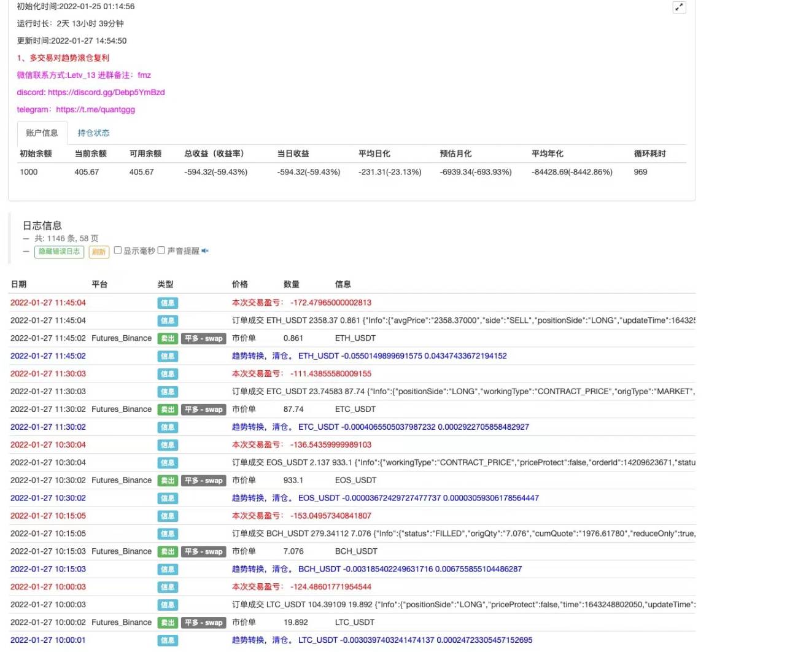Click 初始化时间 2022-01-25 01:14:56 line
Viewport: 798px width, 652px height.
pyautogui.click(x=76, y=6)
